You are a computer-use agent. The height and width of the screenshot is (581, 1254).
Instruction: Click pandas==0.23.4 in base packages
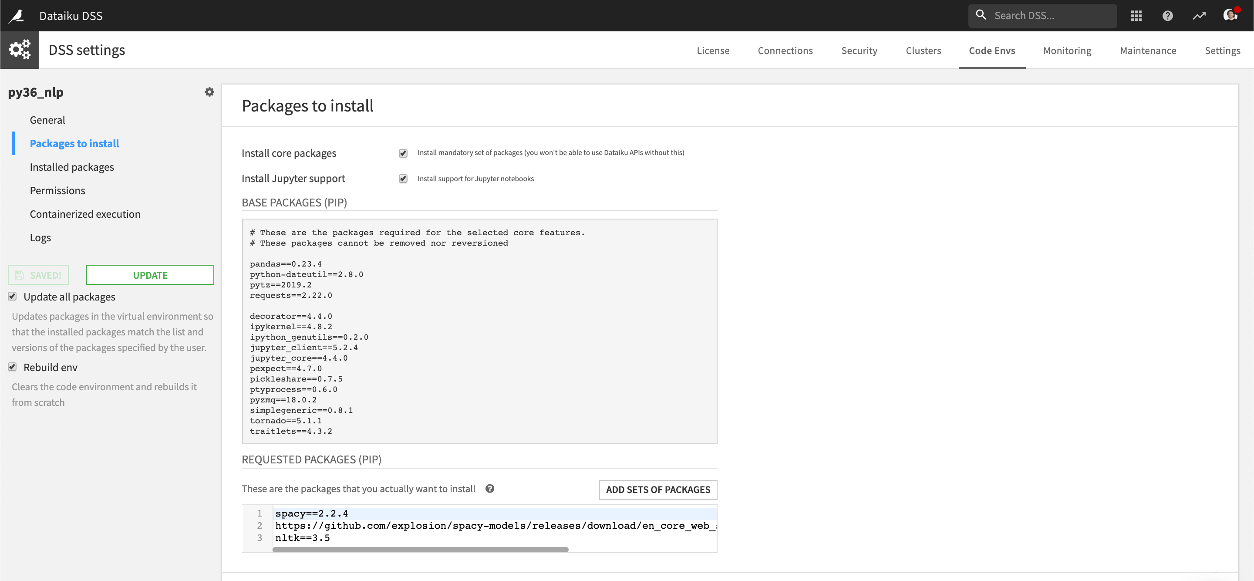tap(285, 264)
